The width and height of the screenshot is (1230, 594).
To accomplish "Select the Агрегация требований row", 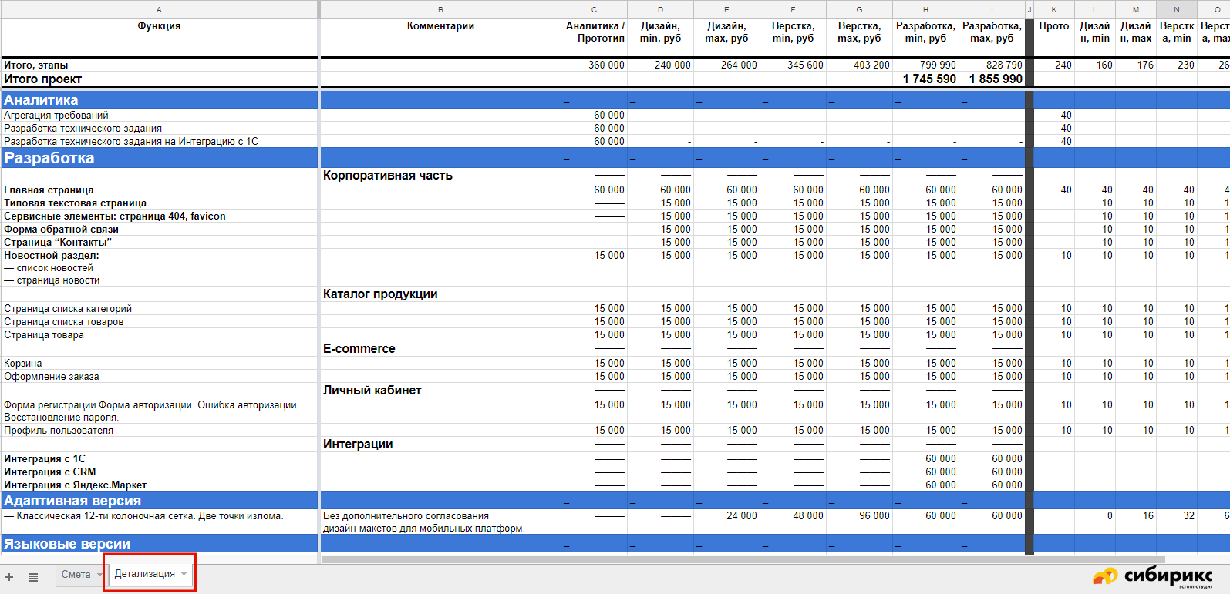I will click(159, 115).
